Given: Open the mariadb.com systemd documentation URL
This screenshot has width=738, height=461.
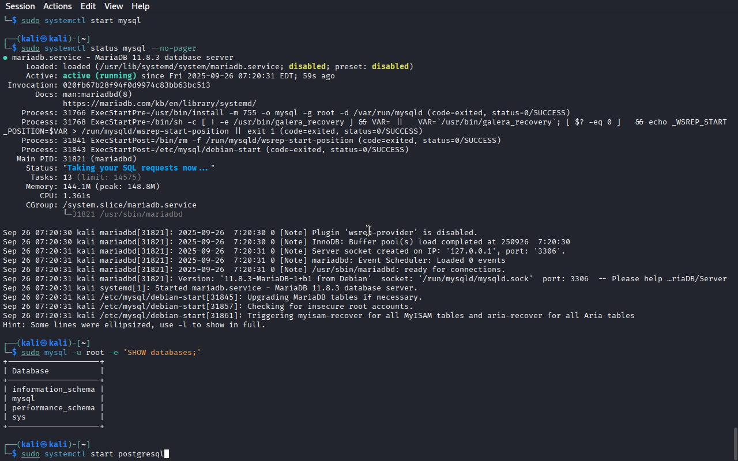Looking at the screenshot, I should pos(160,104).
